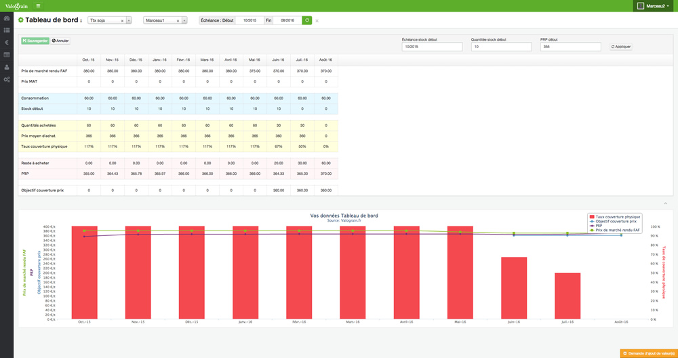The image size is (678, 358).
Task: Click the green refresh button beside Fin date
Action: pyautogui.click(x=306, y=20)
